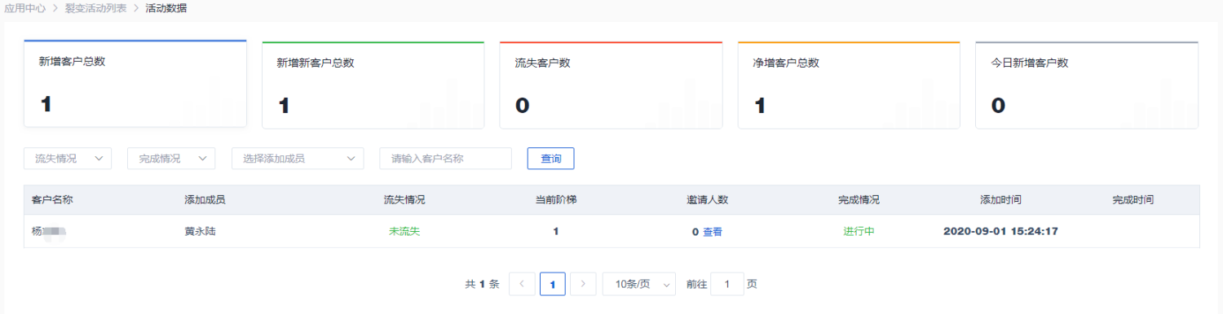
Task: Focus the 请输入客户名称 search field
Action: coord(445,159)
